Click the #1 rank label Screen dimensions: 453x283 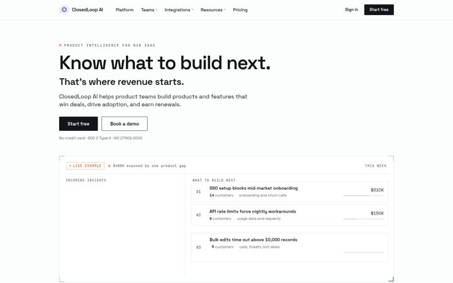point(198,191)
